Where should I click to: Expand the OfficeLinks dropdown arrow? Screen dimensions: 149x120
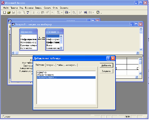click(x=62, y=13)
